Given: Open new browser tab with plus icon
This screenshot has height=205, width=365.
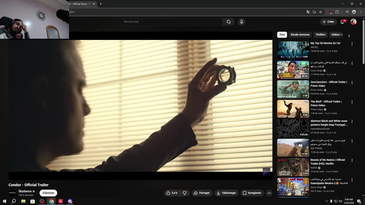Looking at the screenshot, I should [x=101, y=4].
